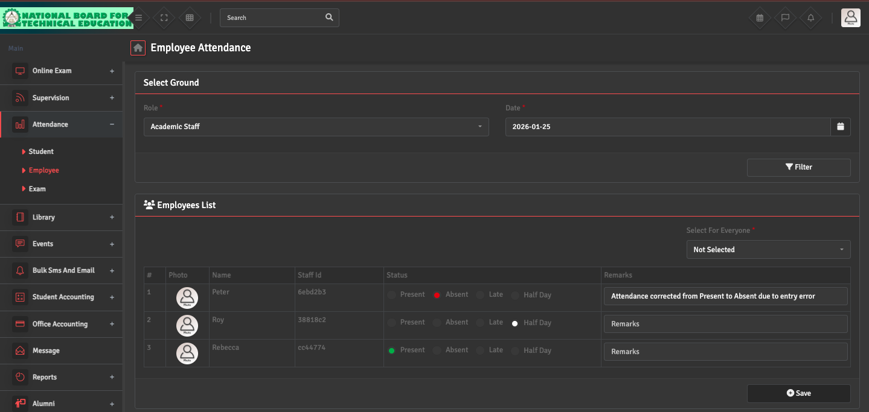Click Roy's Remarks input field

[725, 324]
